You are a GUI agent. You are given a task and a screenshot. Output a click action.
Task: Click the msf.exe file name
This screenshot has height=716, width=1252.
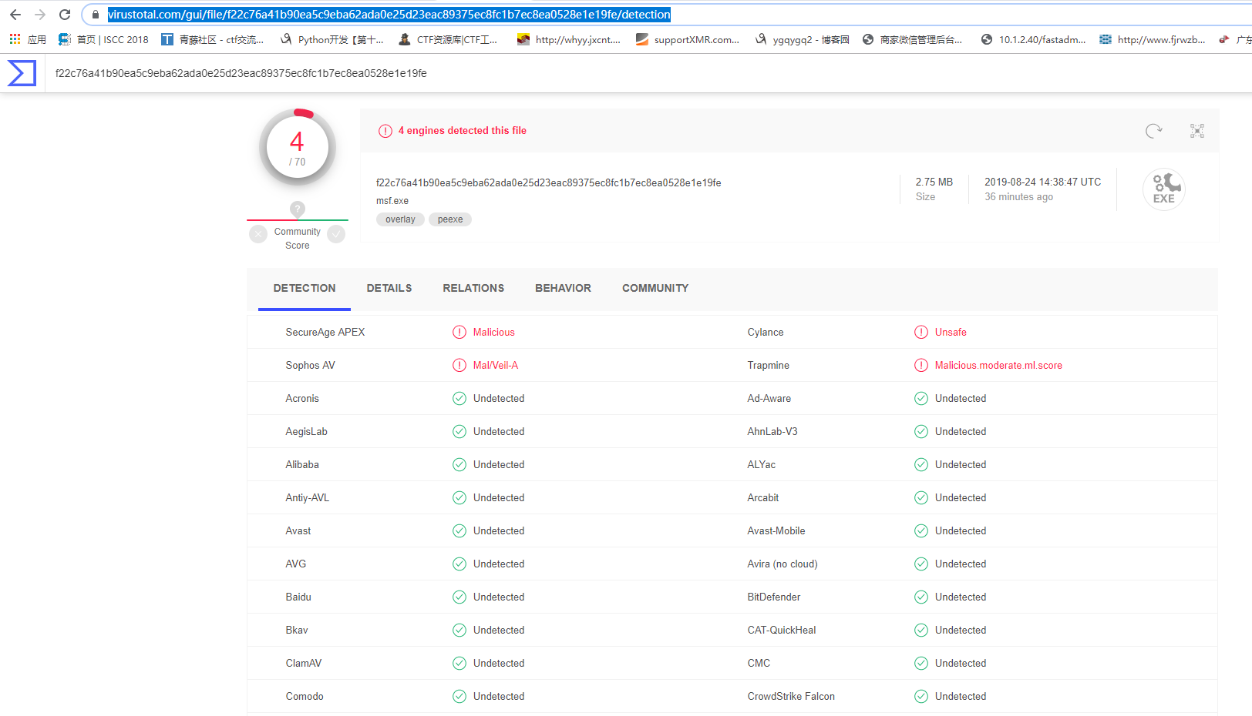tap(392, 201)
